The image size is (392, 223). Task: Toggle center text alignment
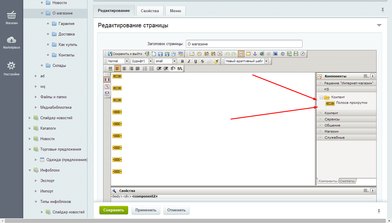pyautogui.click(x=124, y=69)
